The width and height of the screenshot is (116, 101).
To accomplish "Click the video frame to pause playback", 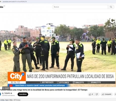I will pyautogui.click(x=58, y=50).
